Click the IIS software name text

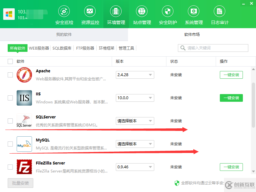(38, 94)
